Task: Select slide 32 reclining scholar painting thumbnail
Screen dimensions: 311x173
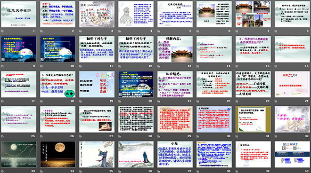Action: point(292,119)
